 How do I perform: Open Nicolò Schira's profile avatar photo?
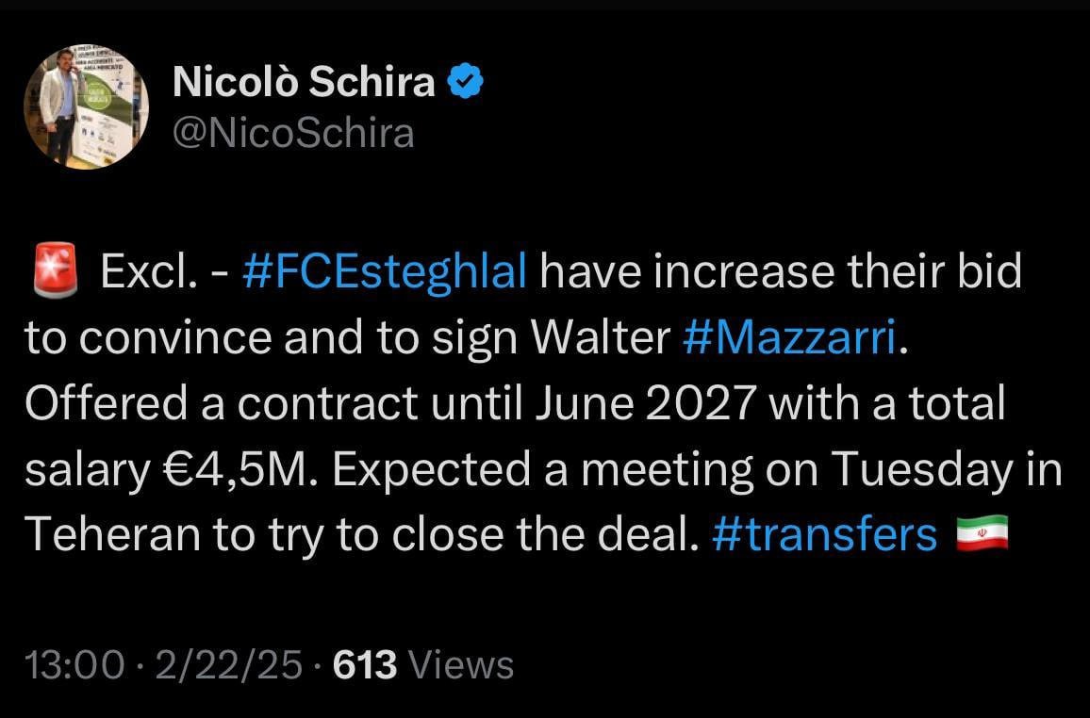86,106
